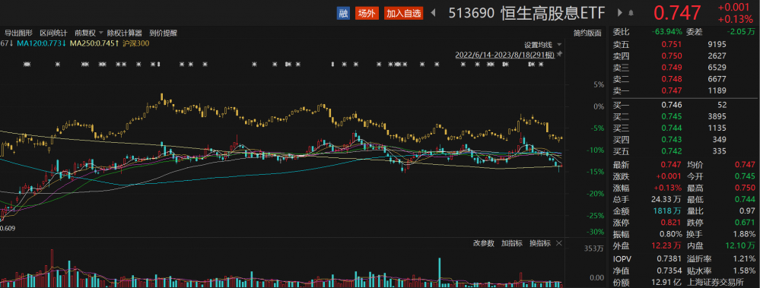Select the 卖二 0.748 ask row

tap(684, 79)
